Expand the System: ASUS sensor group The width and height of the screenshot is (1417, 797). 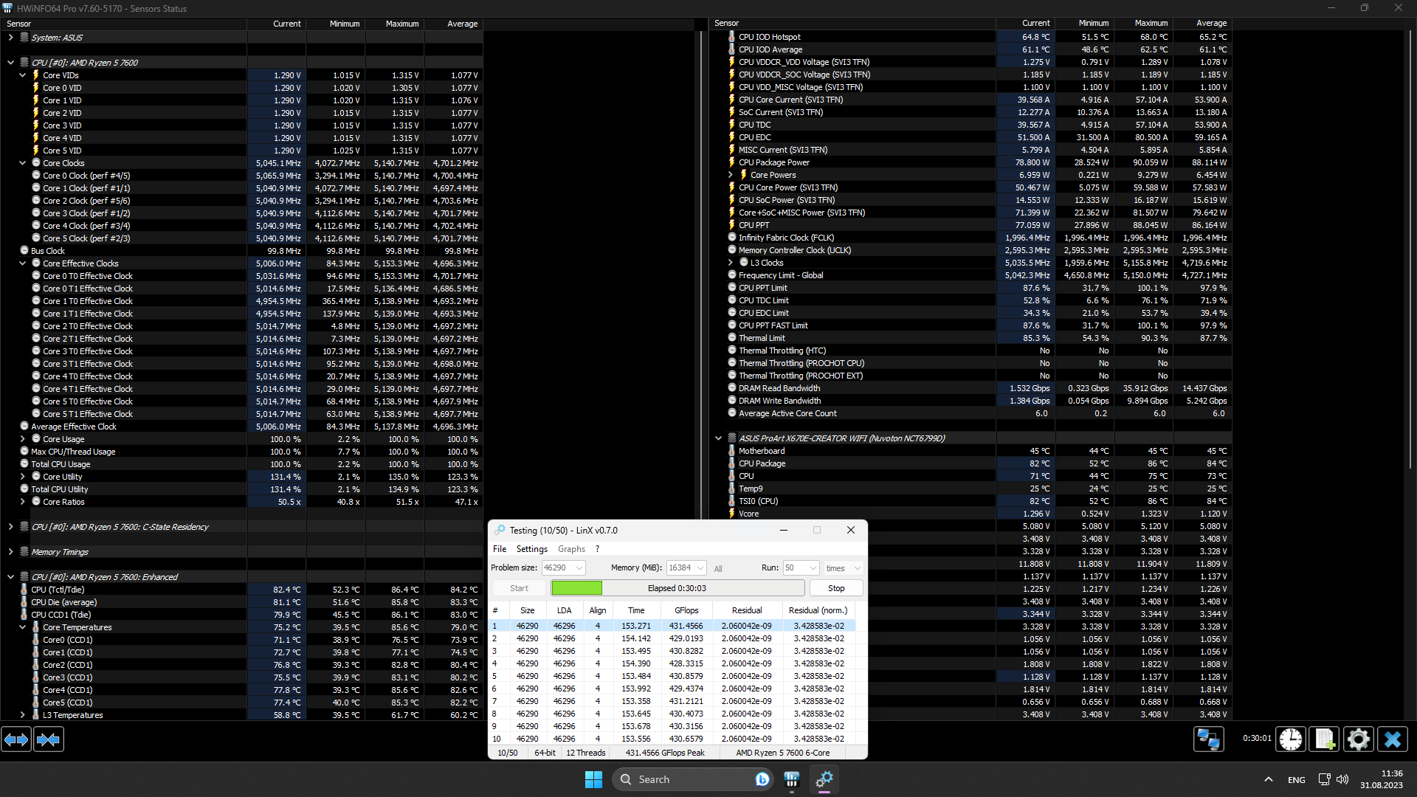click(x=10, y=38)
